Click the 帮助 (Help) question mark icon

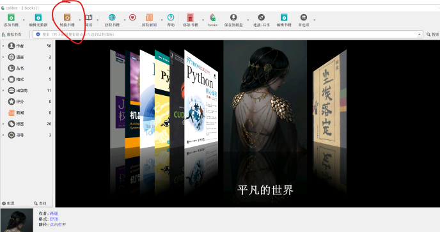171,17
